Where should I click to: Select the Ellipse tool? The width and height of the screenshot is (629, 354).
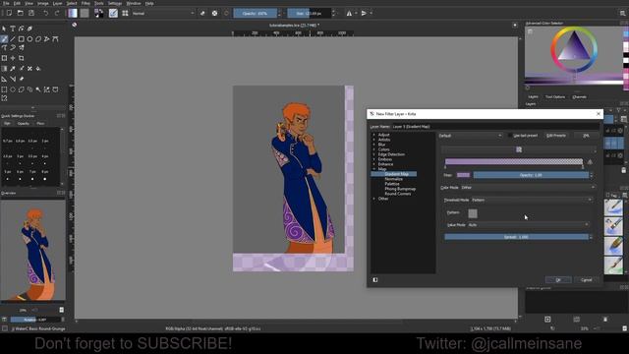coord(29,39)
